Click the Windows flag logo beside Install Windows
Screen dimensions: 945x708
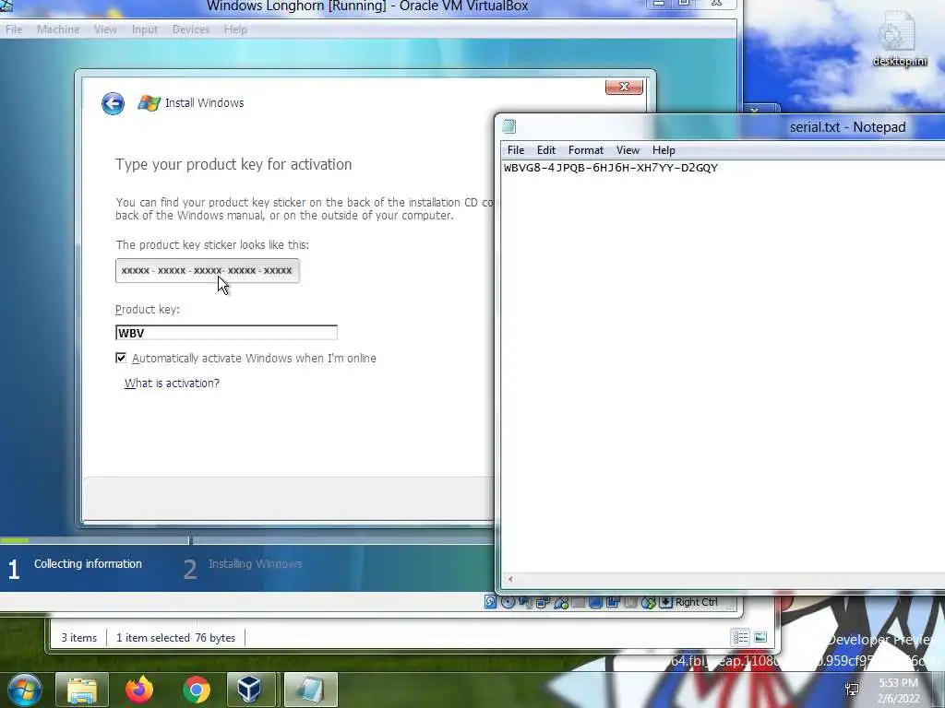pos(149,103)
